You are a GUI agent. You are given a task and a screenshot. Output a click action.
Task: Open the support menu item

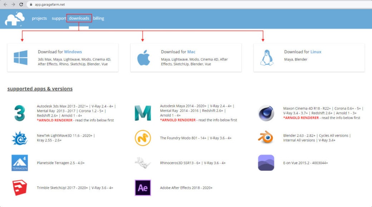pos(59,18)
